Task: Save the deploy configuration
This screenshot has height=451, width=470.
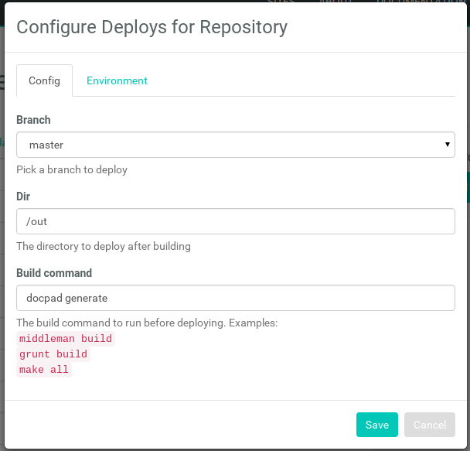Action: click(377, 425)
